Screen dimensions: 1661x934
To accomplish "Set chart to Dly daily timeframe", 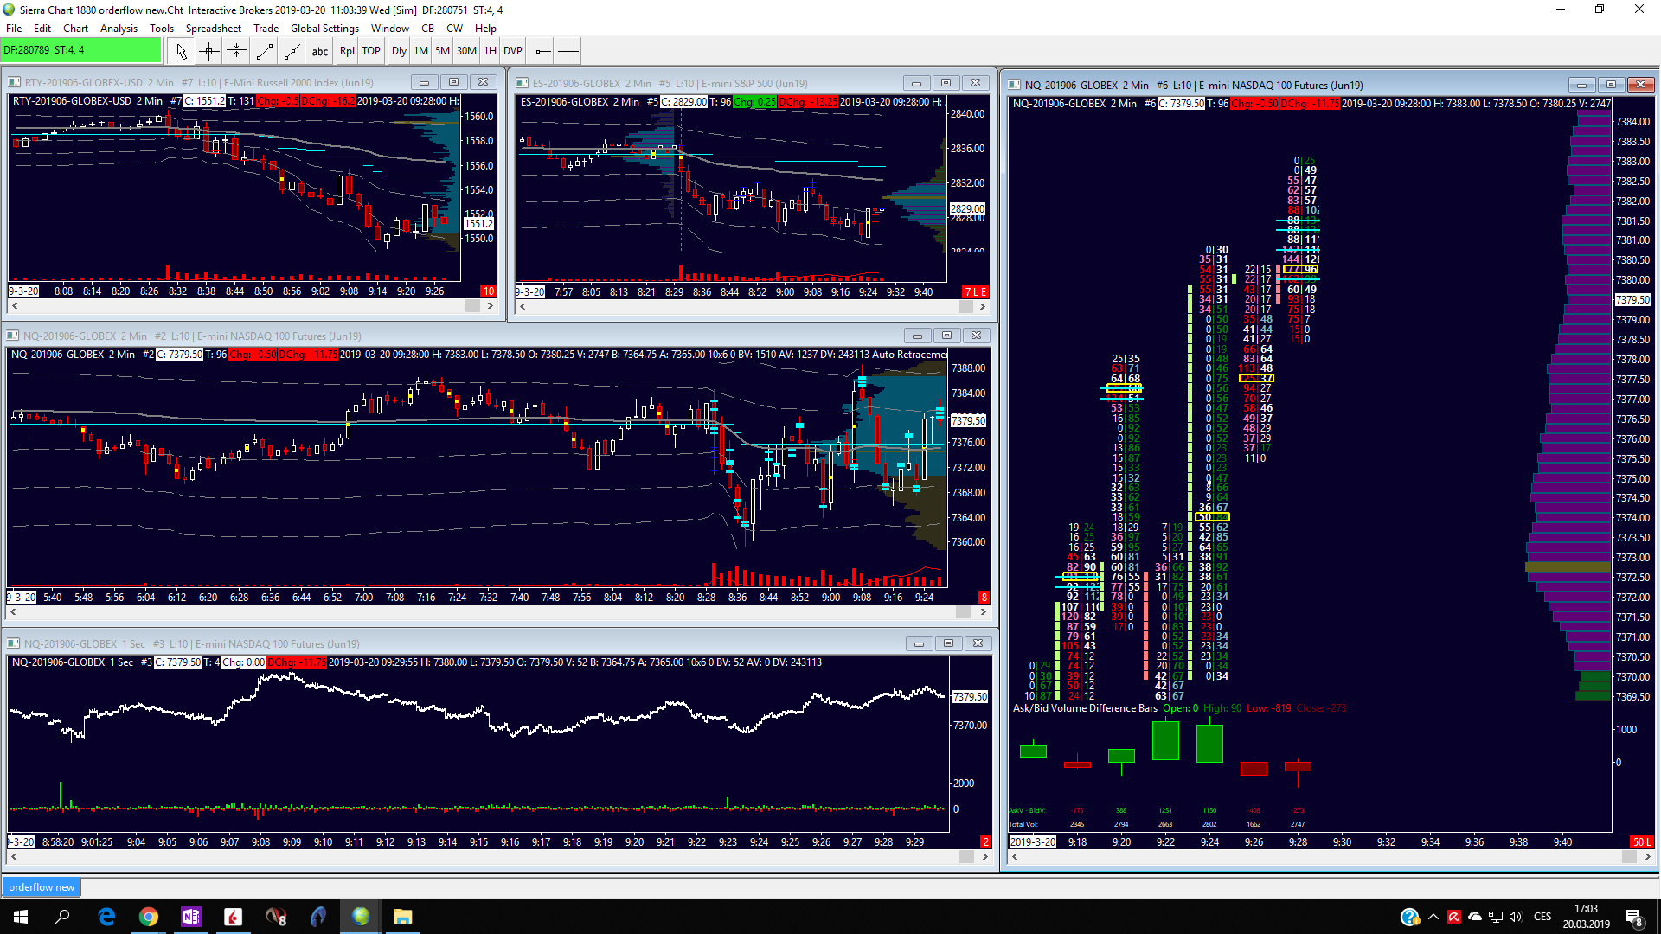I will pyautogui.click(x=399, y=51).
